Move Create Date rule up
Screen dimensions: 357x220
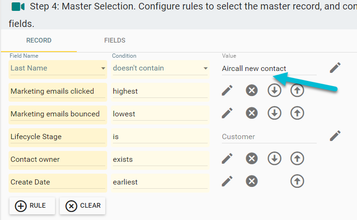pos(297,181)
